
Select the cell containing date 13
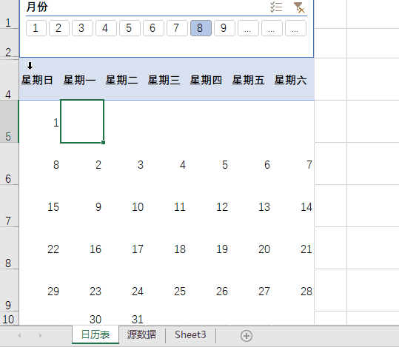point(251,206)
